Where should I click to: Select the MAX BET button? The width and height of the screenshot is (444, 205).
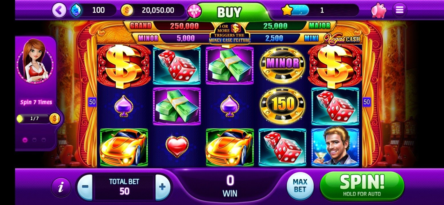300,186
